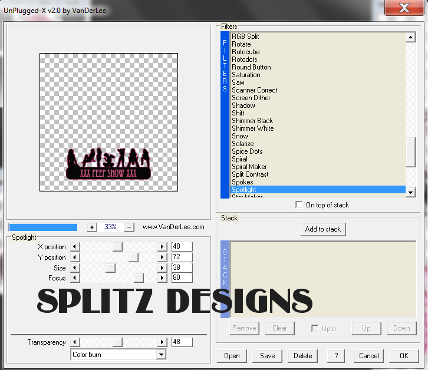Click the Filters list scrollbar thumb

pos(410,151)
